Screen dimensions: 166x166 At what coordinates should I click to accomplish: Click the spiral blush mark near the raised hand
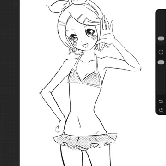coord(94,37)
